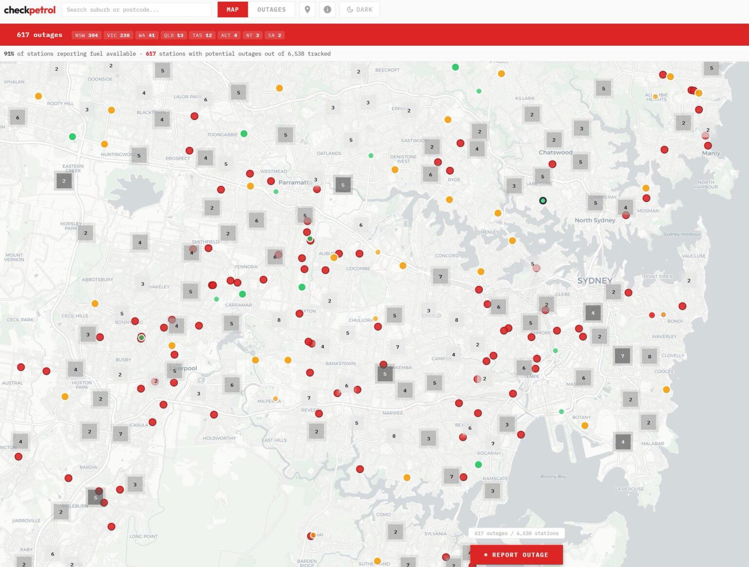Open cluster 6 near Glebe
This screenshot has width=749, height=567.
click(x=498, y=307)
